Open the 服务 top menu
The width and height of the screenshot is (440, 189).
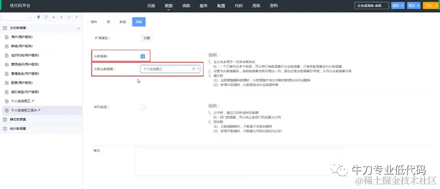tap(203, 6)
